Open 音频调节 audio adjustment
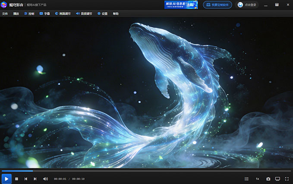The width and height of the screenshot is (293, 184). point(84,14)
